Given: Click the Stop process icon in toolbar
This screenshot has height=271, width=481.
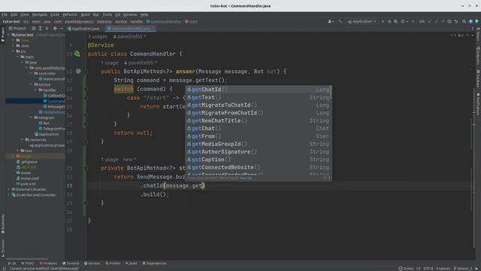Looking at the screenshot, I should (x=413, y=22).
